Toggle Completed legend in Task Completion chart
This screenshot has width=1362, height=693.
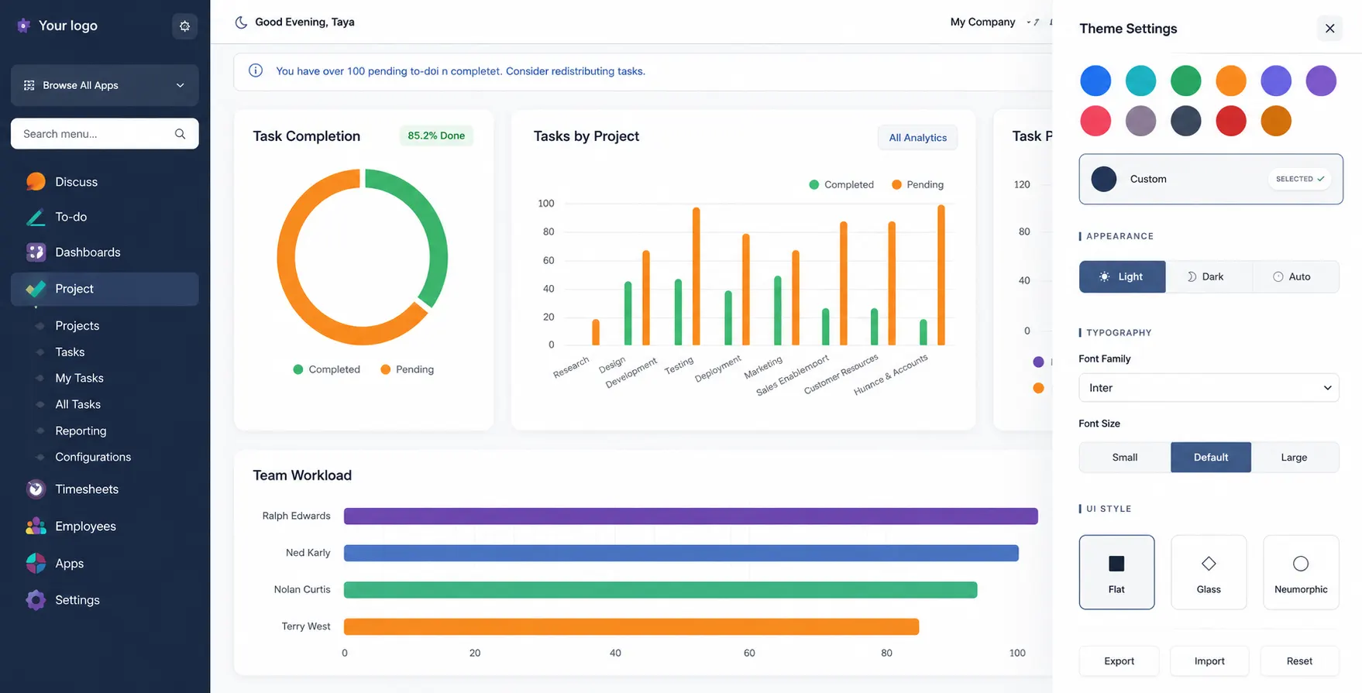tap(327, 370)
